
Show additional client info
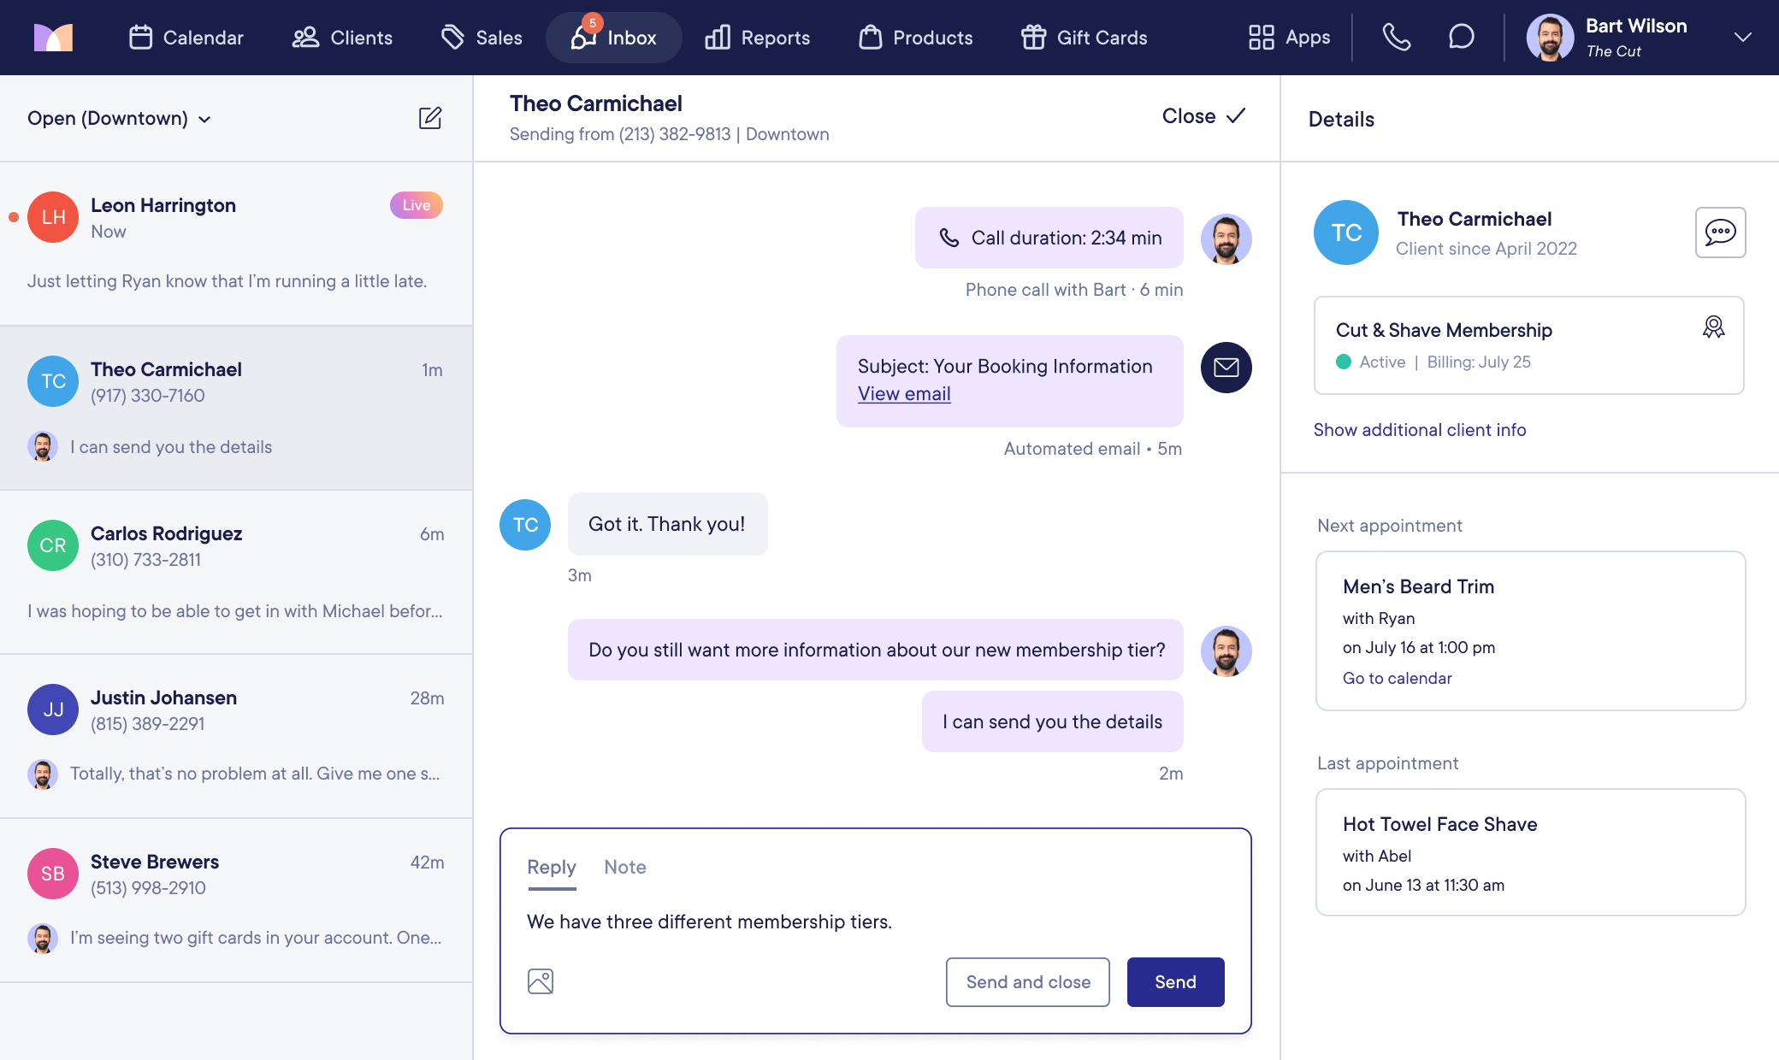click(1419, 430)
